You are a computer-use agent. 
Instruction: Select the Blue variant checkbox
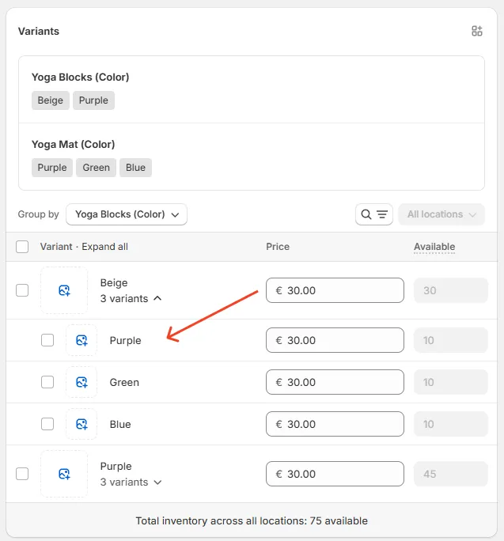tap(47, 424)
